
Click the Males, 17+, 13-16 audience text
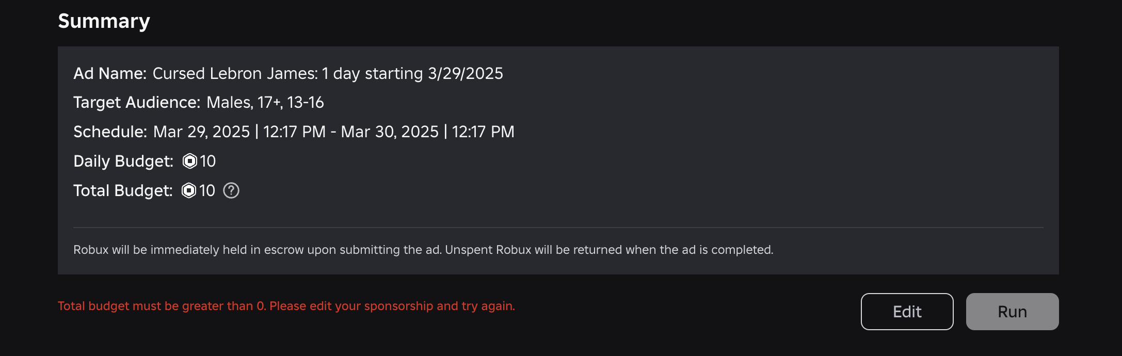click(265, 102)
